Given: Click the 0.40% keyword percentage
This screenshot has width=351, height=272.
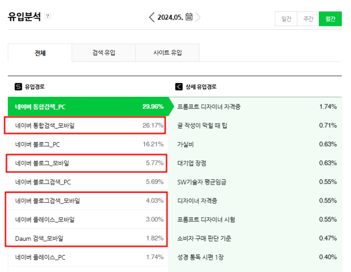Looking at the screenshot, I should click(328, 257).
